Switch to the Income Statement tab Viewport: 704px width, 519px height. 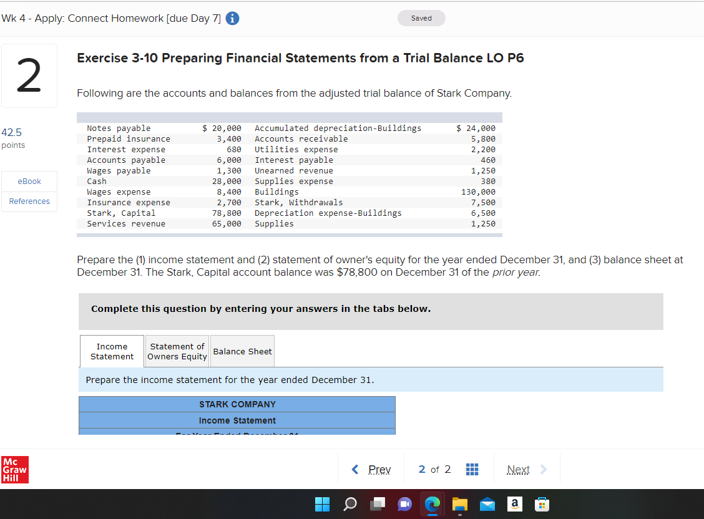click(x=112, y=351)
